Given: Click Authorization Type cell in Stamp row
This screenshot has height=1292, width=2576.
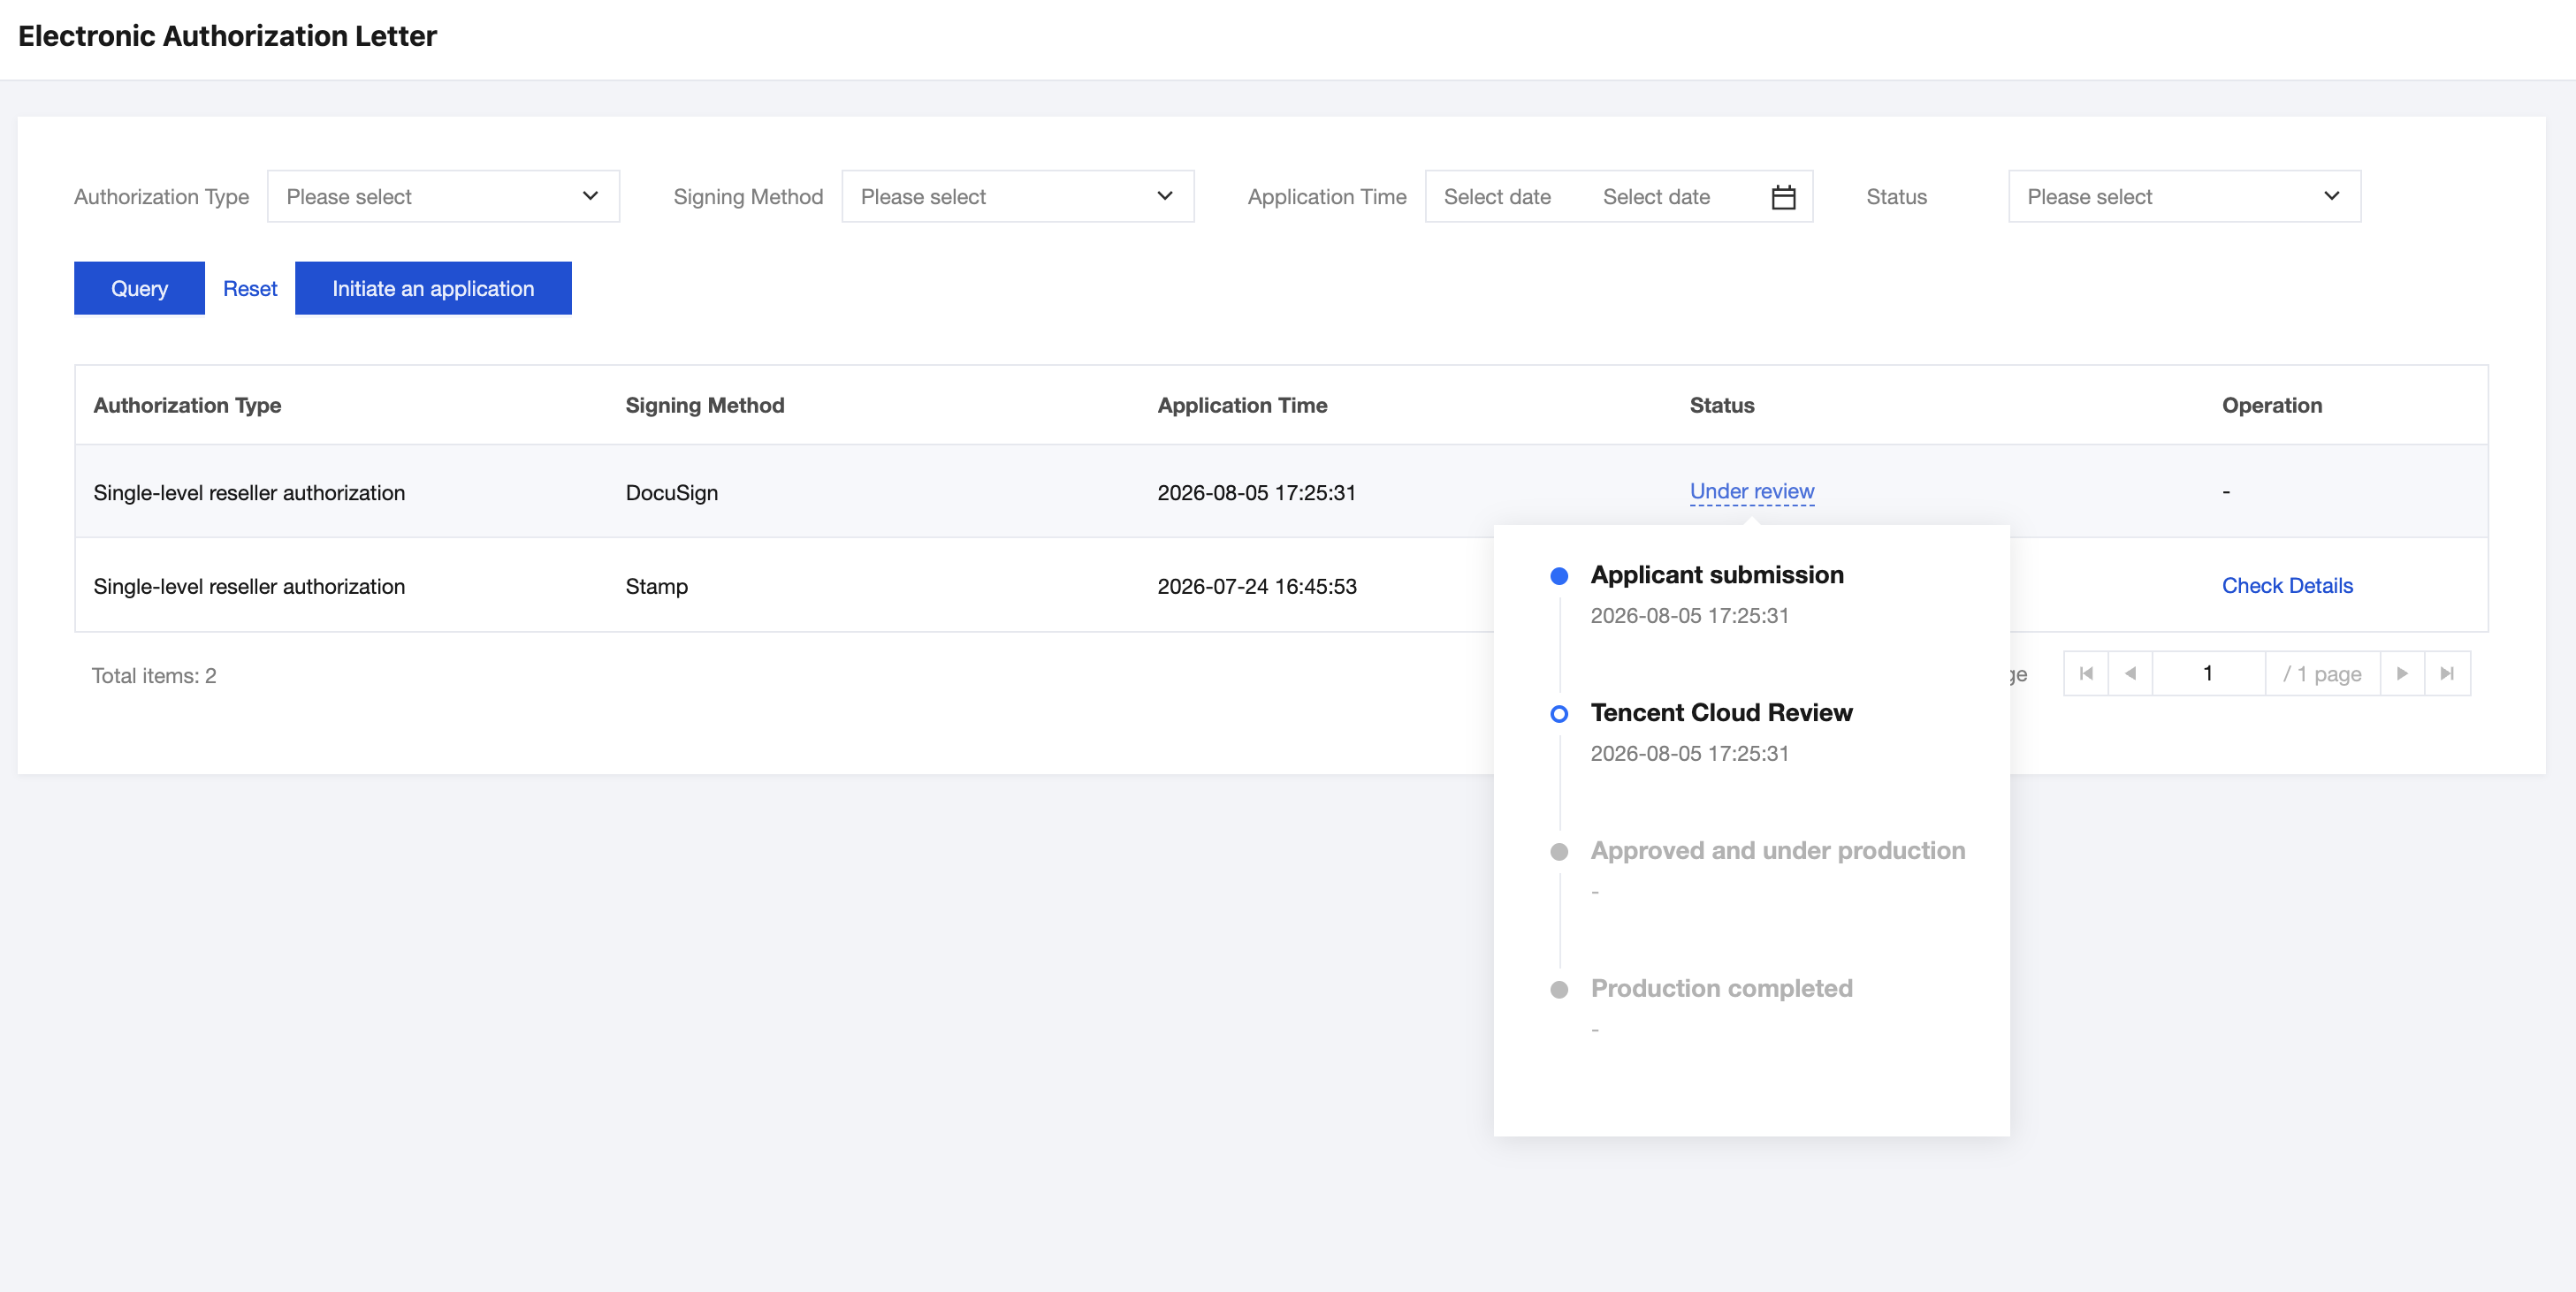Looking at the screenshot, I should 249,587.
